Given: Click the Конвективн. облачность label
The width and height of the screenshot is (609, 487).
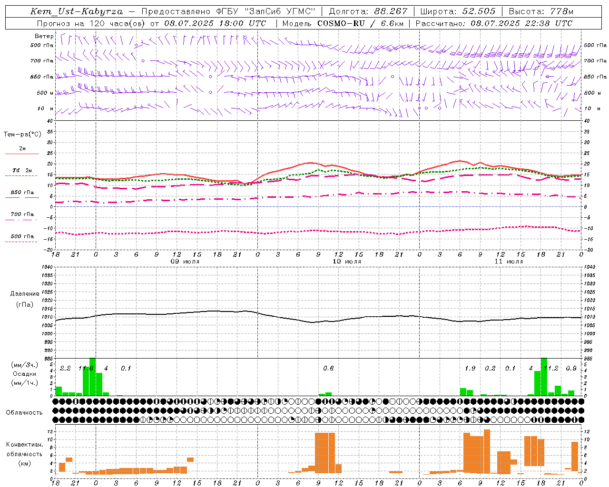Looking at the screenshot, I should click(24, 449).
